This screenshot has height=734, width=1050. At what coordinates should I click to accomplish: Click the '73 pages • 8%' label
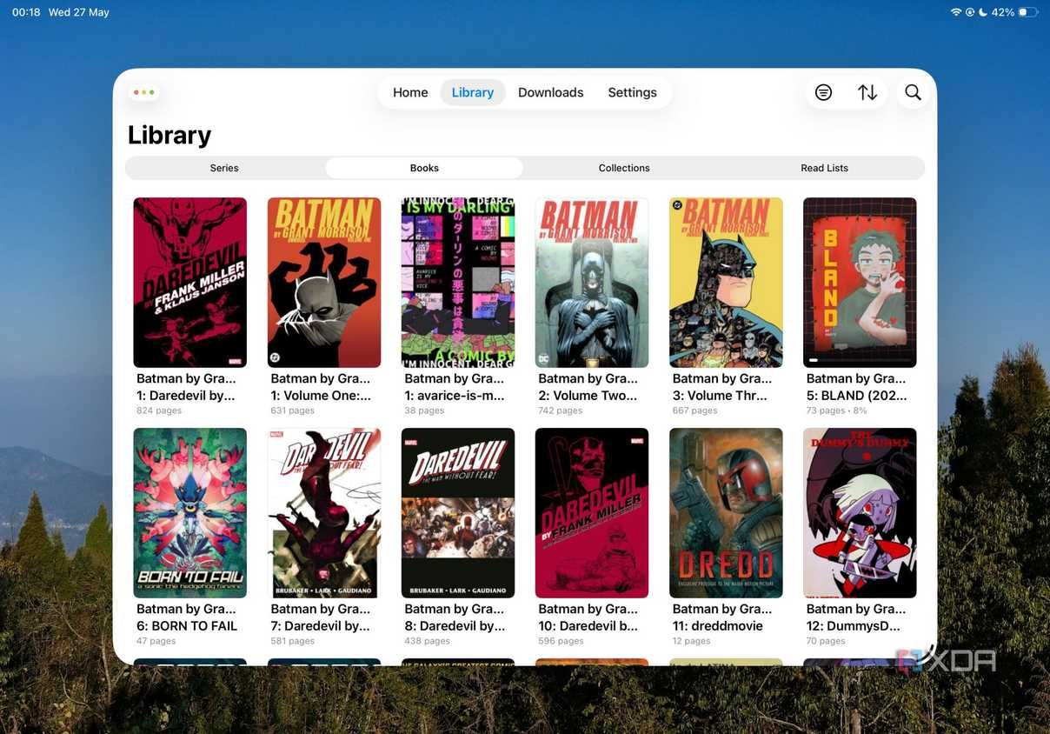click(836, 410)
